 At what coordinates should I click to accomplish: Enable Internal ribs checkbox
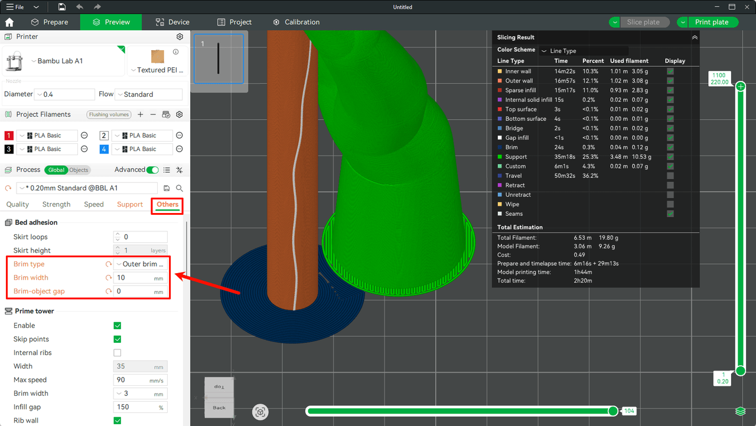[117, 353]
